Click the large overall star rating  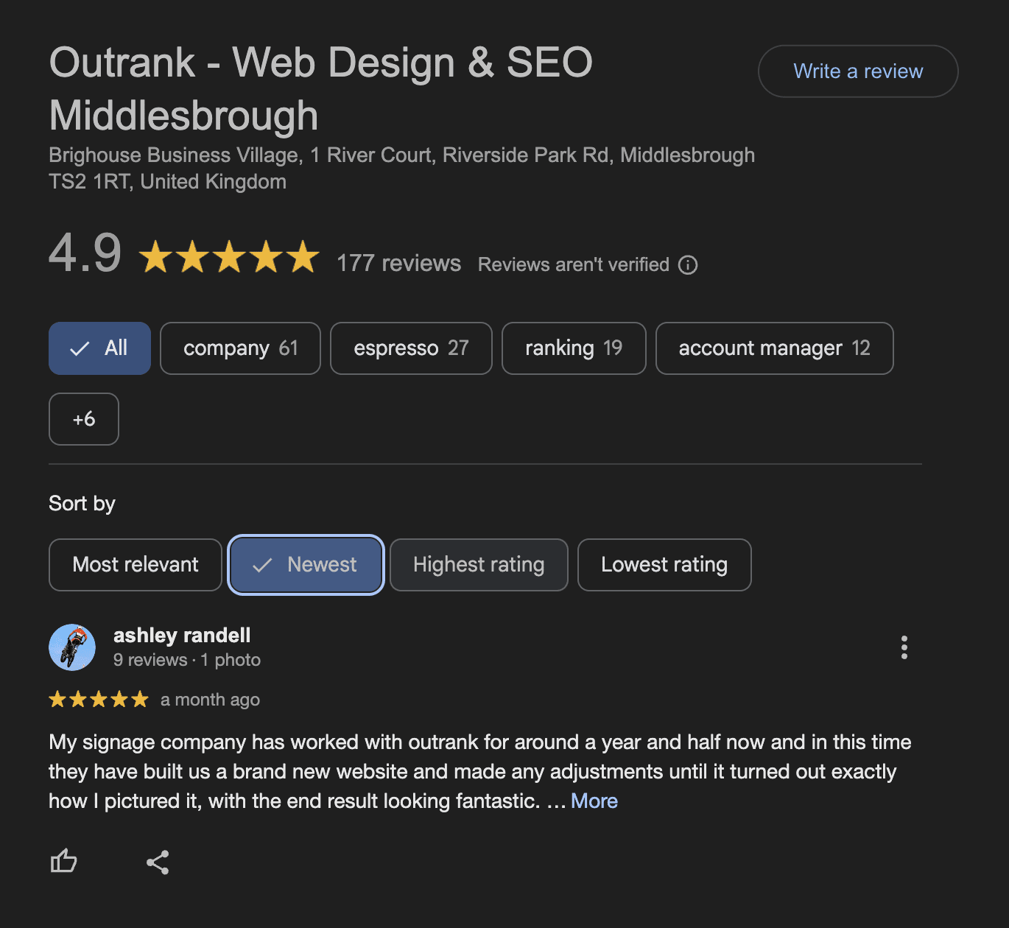pyautogui.click(x=229, y=257)
